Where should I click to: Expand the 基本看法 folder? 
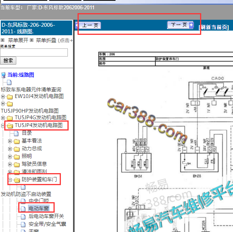click(x=10, y=141)
